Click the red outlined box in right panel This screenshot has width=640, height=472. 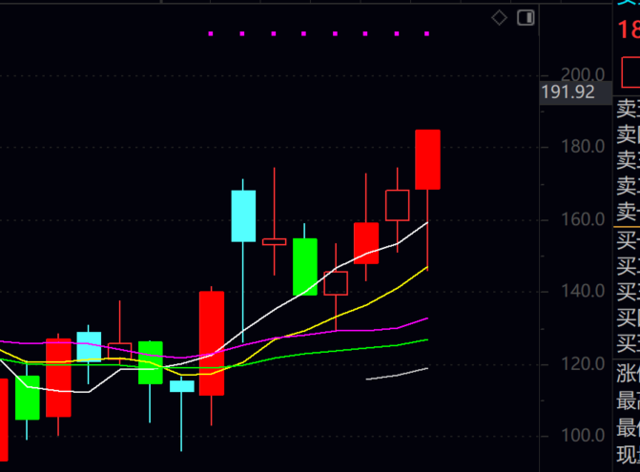point(630,70)
